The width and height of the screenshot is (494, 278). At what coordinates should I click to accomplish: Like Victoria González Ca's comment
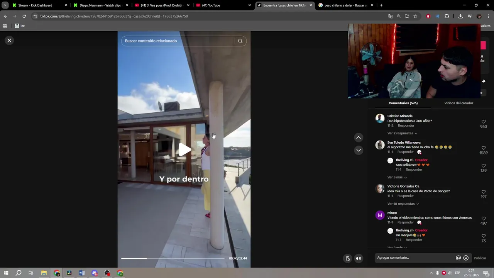tap(484, 192)
